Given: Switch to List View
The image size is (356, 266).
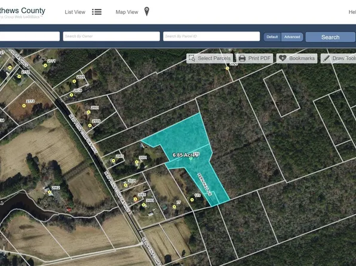Looking at the screenshot, I should pos(75,12).
